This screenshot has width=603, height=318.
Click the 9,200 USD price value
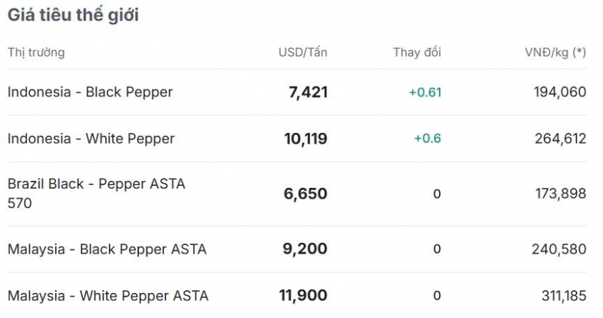(305, 249)
